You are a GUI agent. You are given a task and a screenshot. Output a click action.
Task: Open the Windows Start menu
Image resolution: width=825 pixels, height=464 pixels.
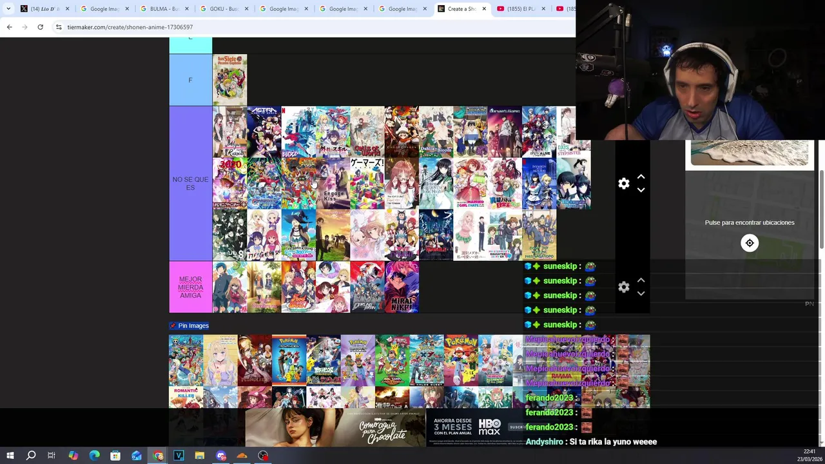(10, 456)
